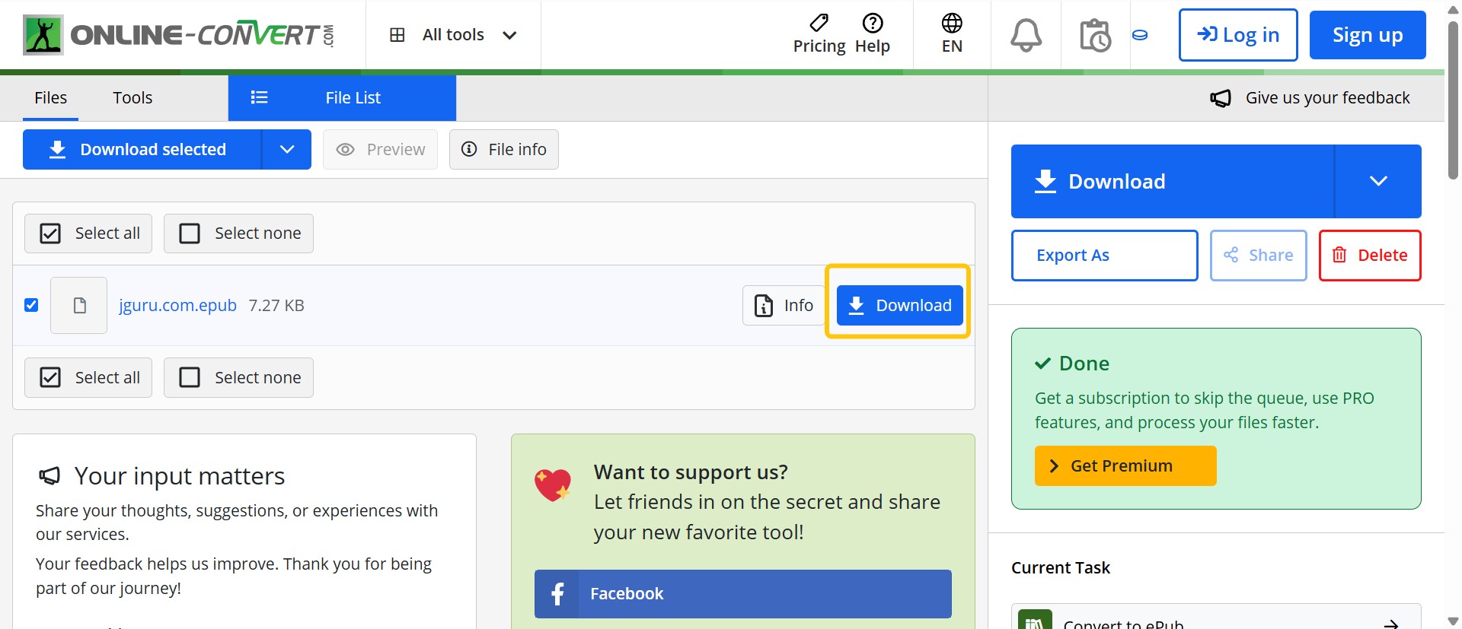Open the File List tab

[342, 97]
